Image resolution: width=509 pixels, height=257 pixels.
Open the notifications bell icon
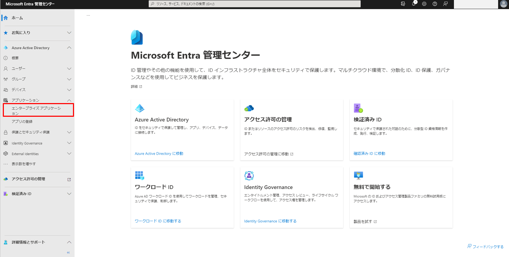(414, 4)
